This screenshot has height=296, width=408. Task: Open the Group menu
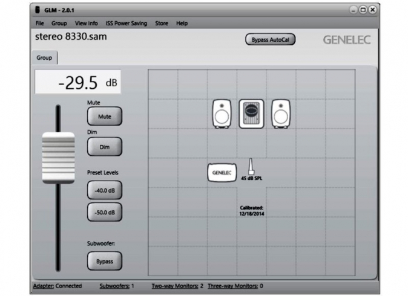(59, 23)
